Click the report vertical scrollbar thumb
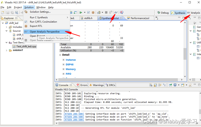The width and height of the screenshot is (201, 127). point(185,54)
